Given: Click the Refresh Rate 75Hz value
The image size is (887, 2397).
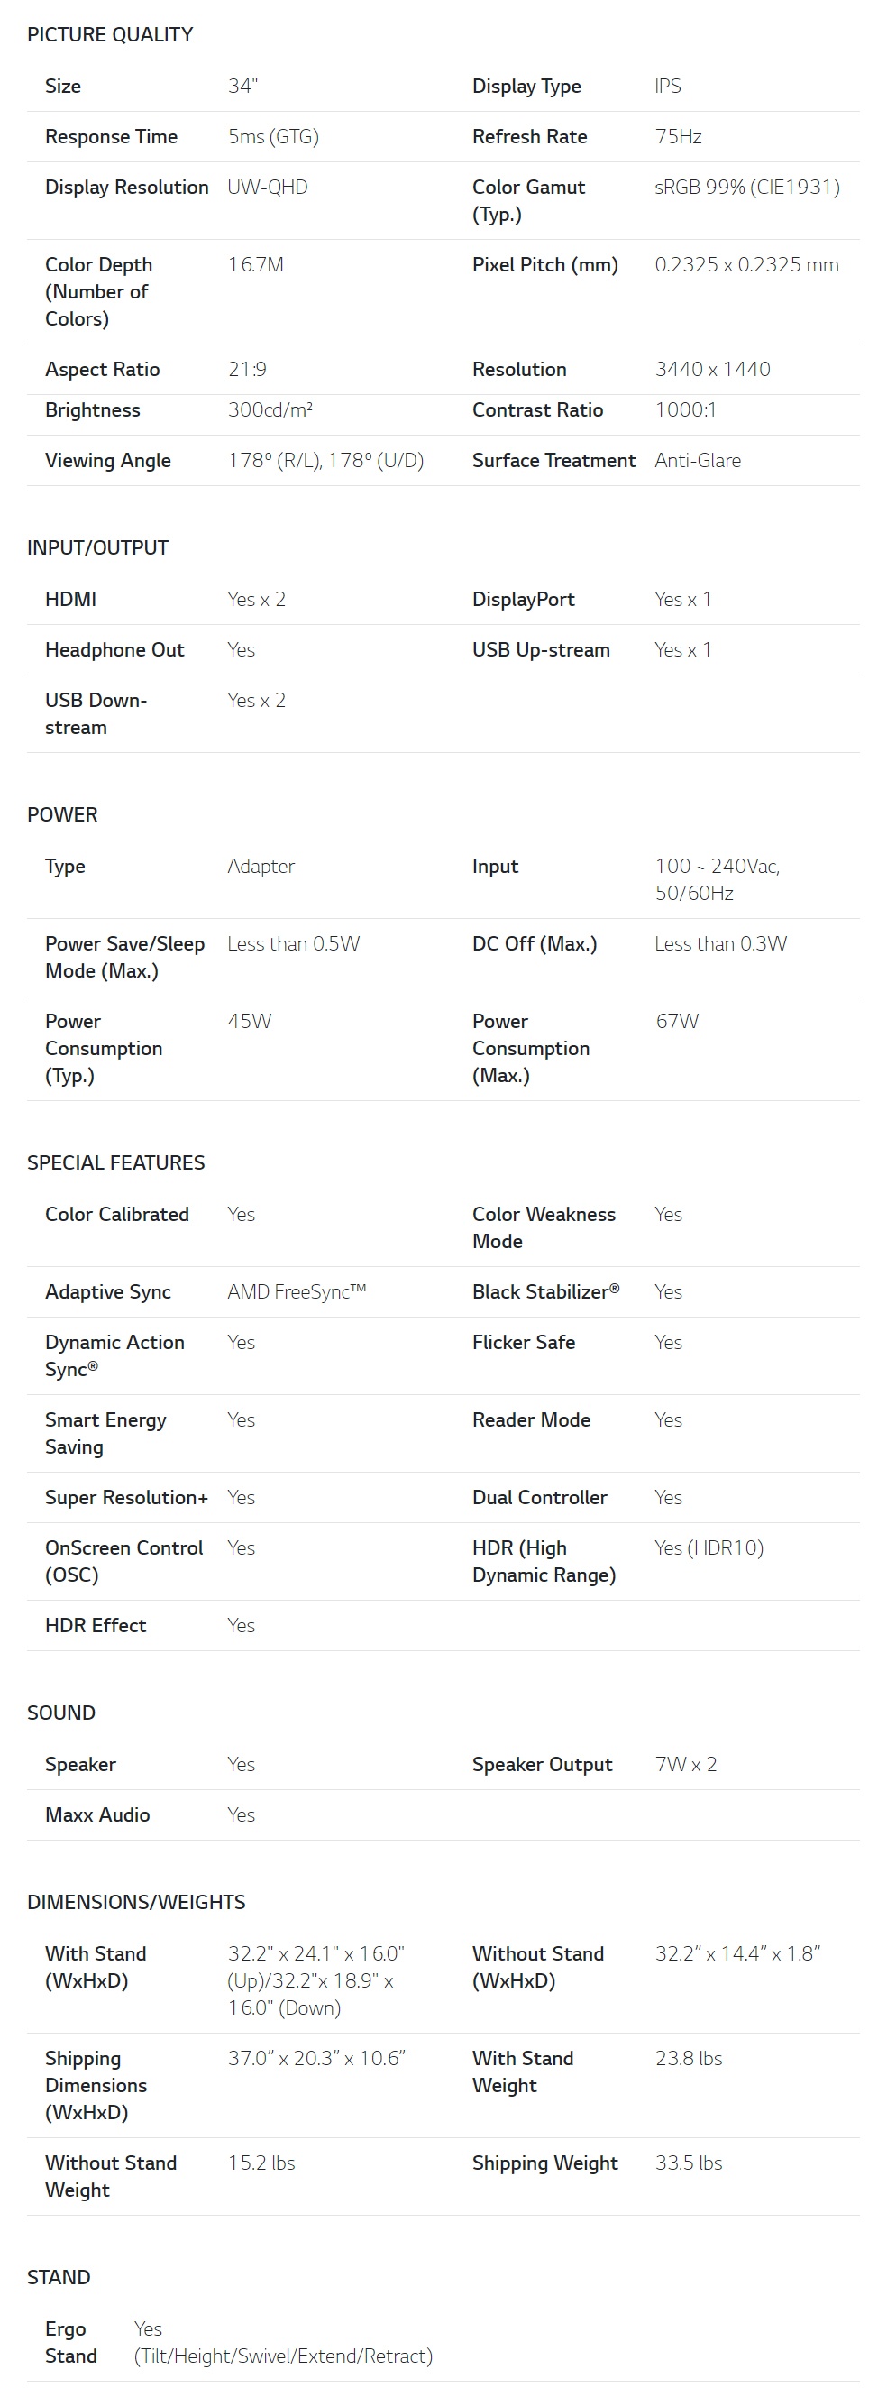Looking at the screenshot, I should (x=679, y=137).
